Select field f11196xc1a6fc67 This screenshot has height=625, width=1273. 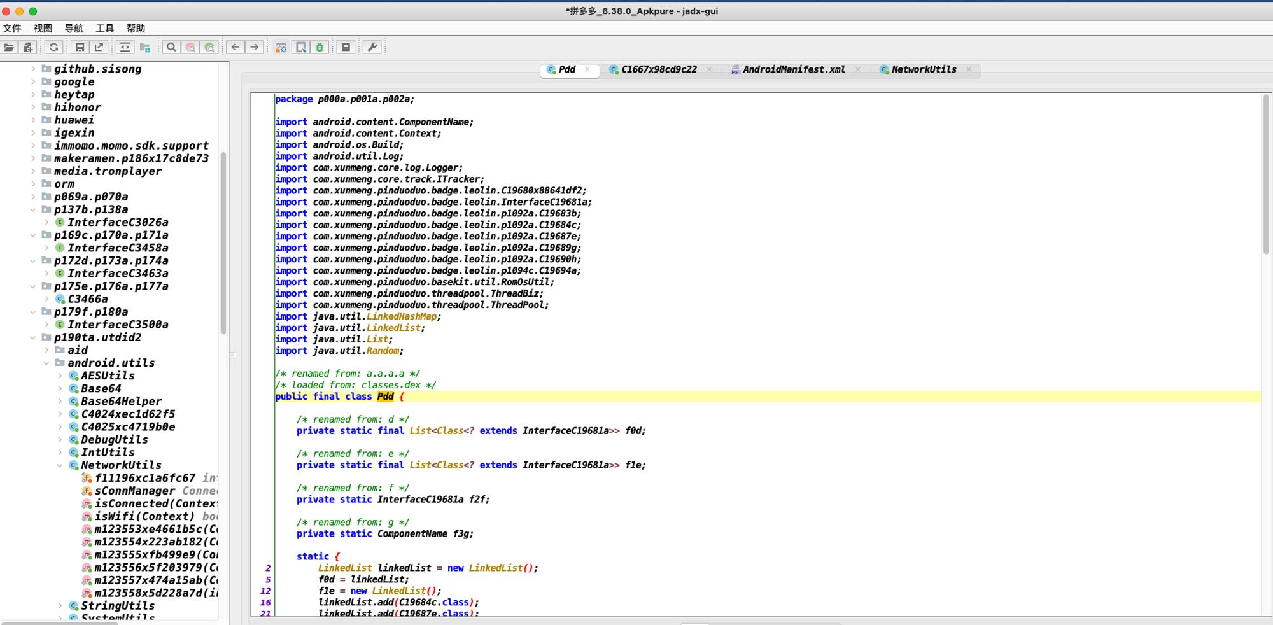click(145, 478)
